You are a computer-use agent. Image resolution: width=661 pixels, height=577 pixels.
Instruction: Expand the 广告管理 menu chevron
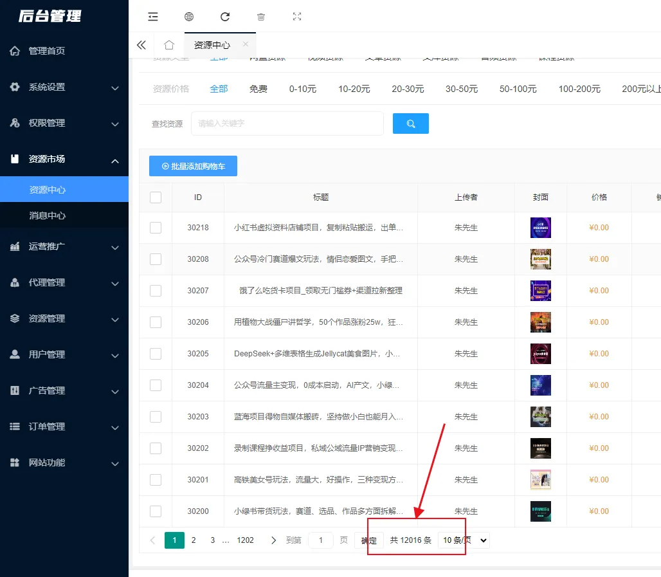pyautogui.click(x=114, y=392)
